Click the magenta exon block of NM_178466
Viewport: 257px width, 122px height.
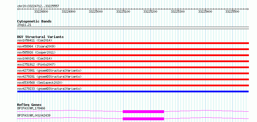(x=144, y=112)
